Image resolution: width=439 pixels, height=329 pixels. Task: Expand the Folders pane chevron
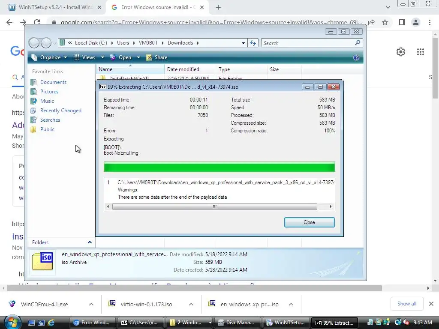pyautogui.click(x=90, y=242)
